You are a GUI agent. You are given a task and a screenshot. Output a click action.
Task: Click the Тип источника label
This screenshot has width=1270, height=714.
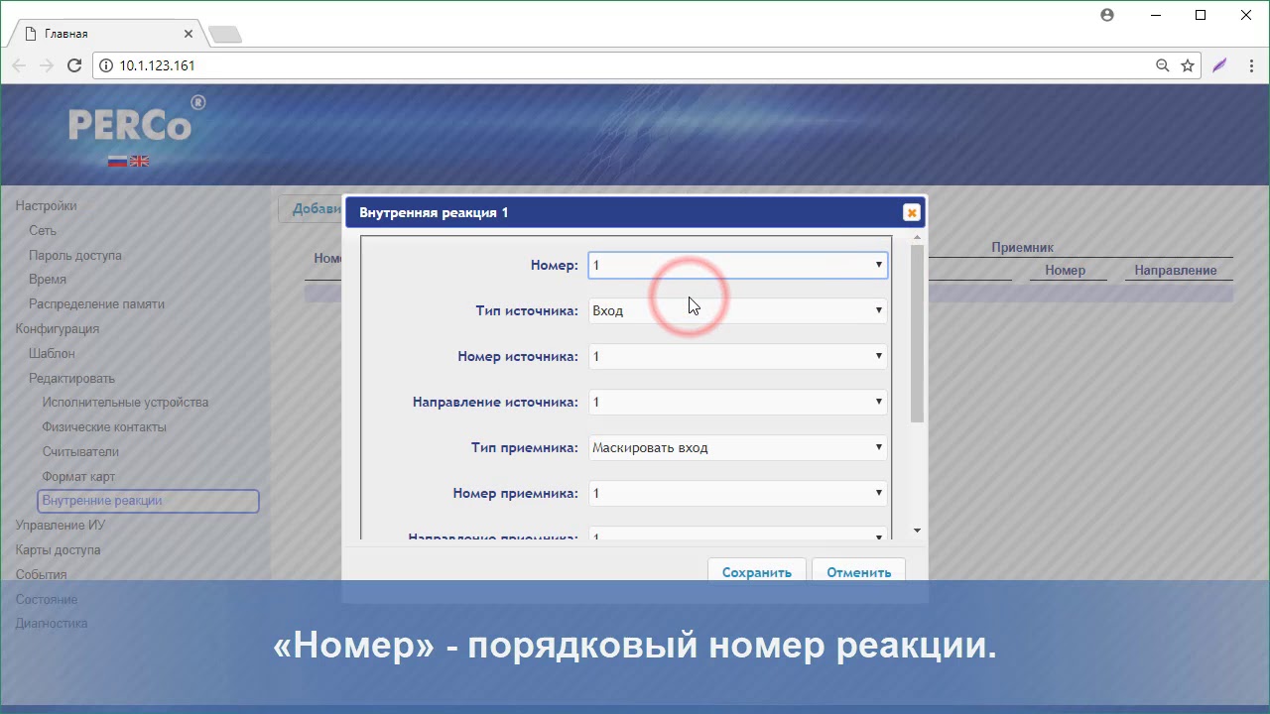[526, 310]
